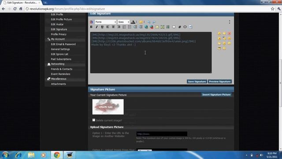Viewport: 282px width, 159px height.
Task: Open Attachments in sidebar
Action: (58, 84)
